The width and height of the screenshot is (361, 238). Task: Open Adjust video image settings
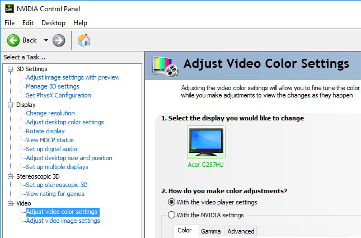[x=63, y=221]
